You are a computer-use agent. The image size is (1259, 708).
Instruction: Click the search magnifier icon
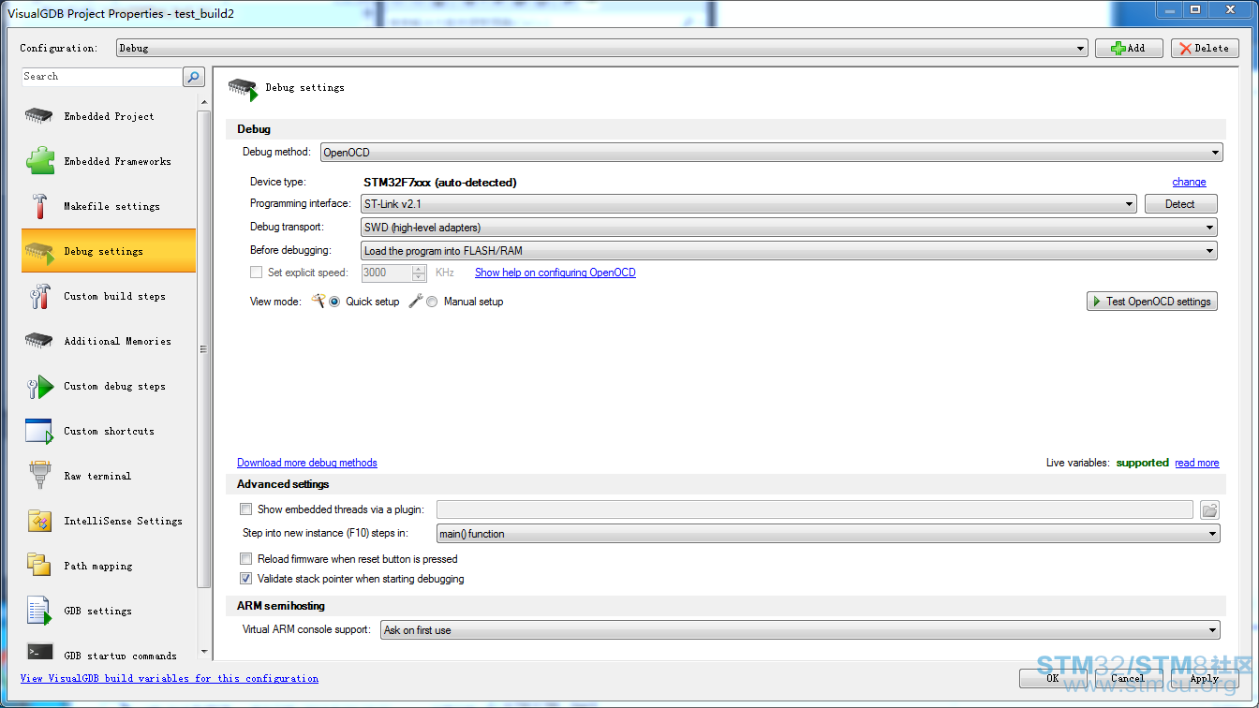tap(193, 77)
